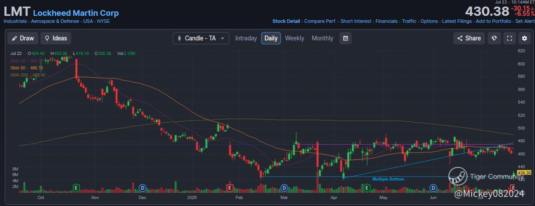Click the March dividend D marker
Image resolution: width=535 pixels, height=206 pixels.
pos(284,188)
